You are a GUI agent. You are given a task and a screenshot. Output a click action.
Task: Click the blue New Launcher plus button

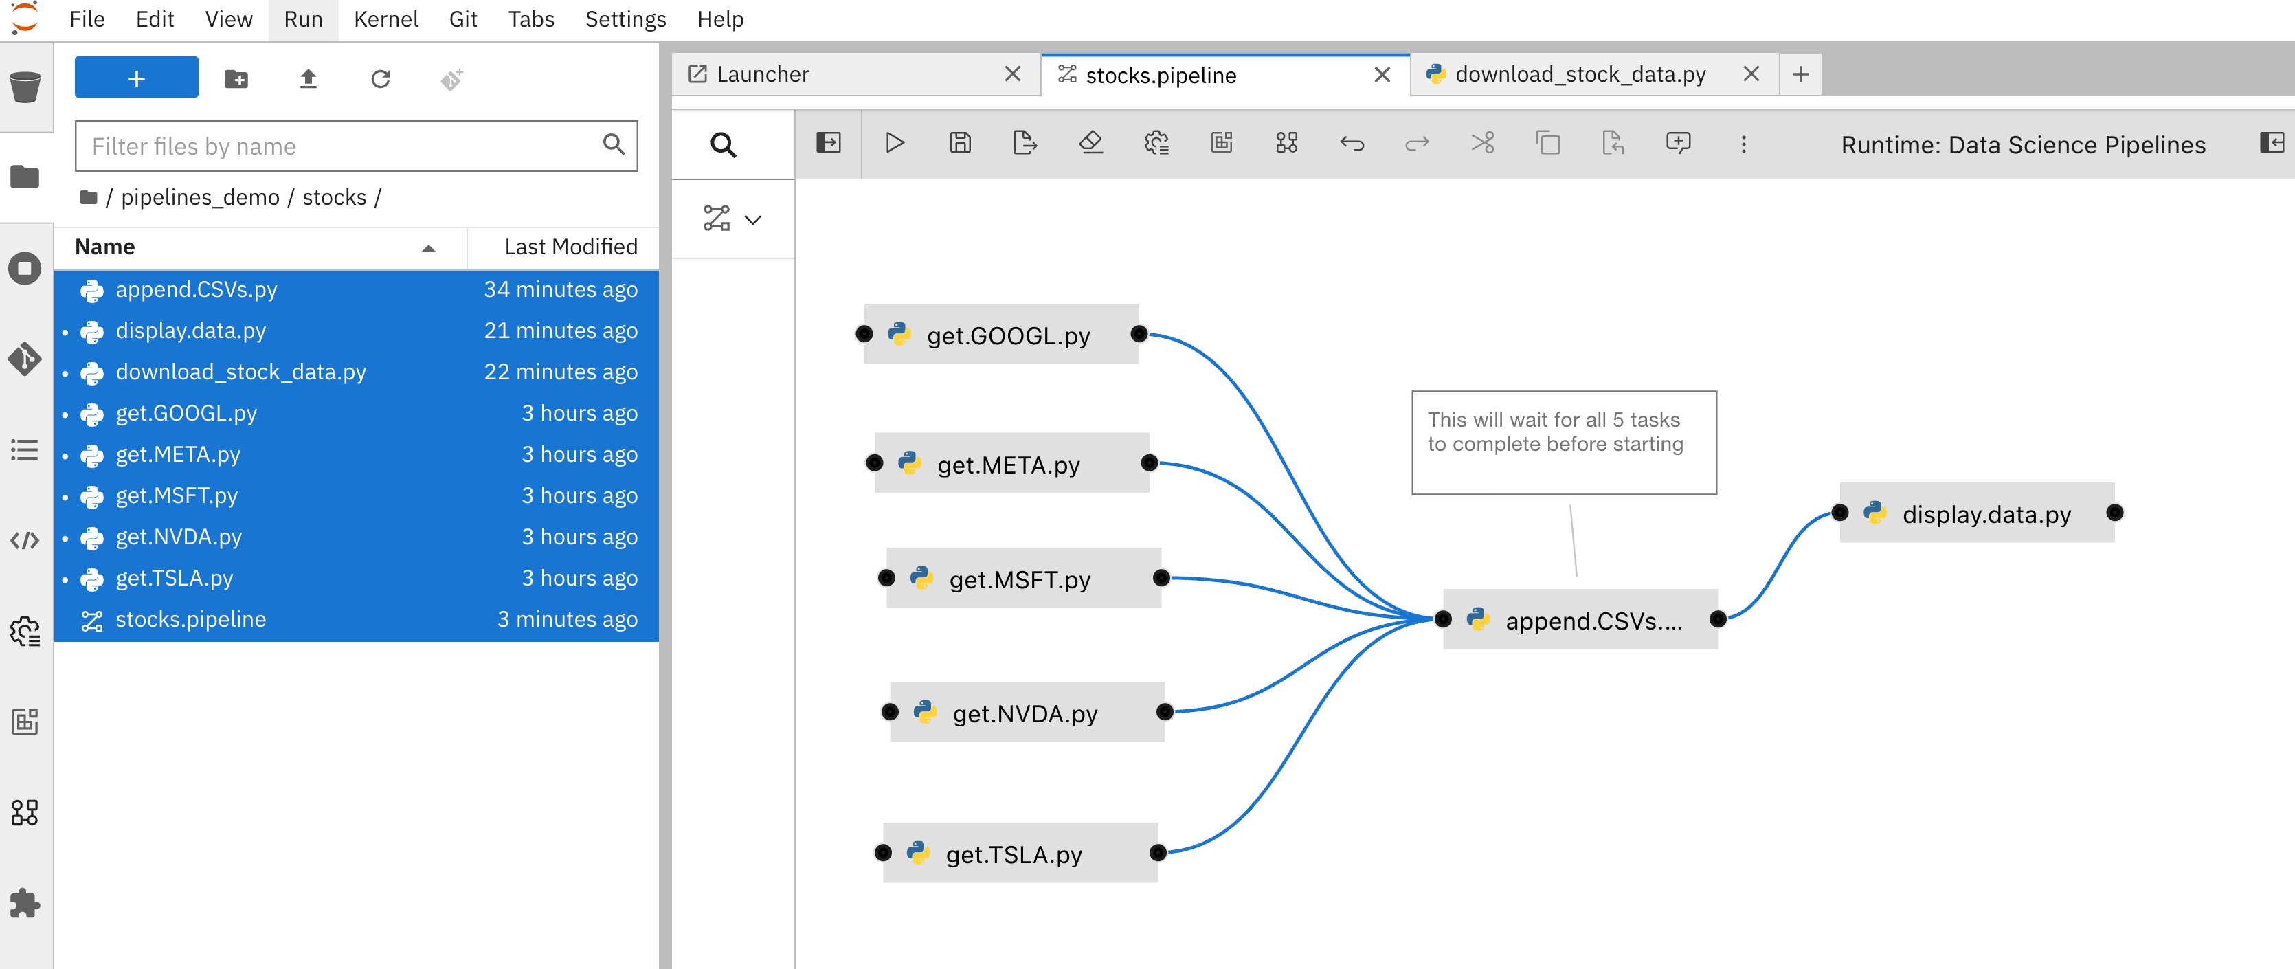[x=136, y=78]
